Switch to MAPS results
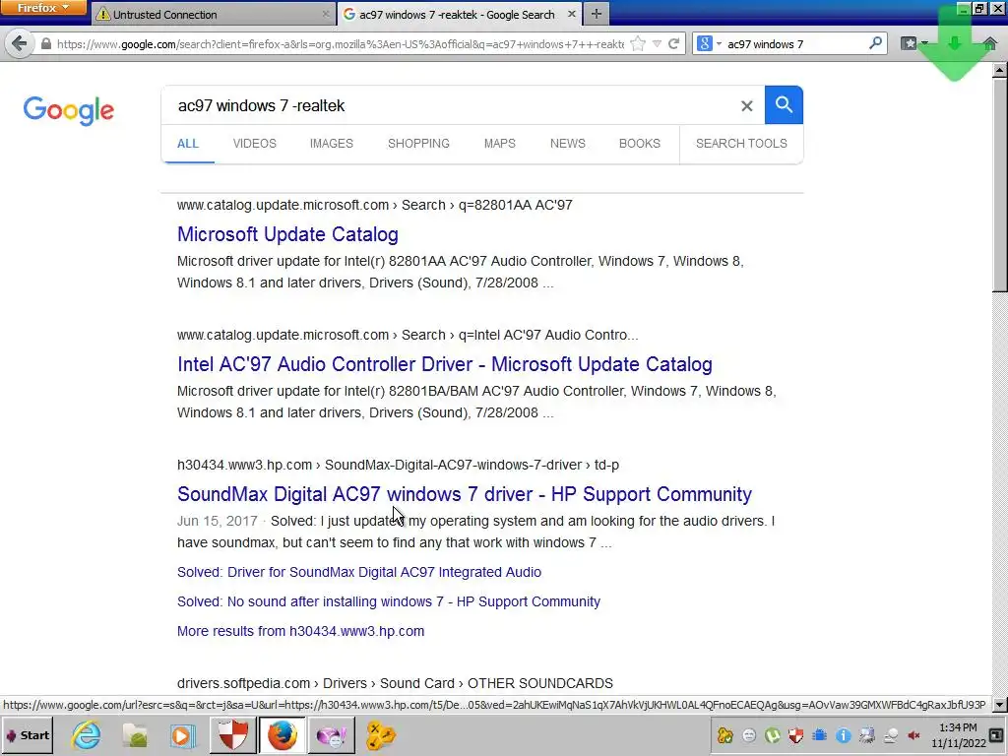1008x756 pixels. tap(499, 144)
